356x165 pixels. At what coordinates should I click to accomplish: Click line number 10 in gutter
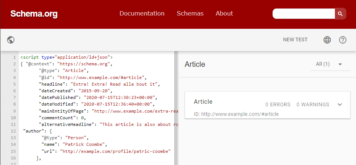pos(13,118)
